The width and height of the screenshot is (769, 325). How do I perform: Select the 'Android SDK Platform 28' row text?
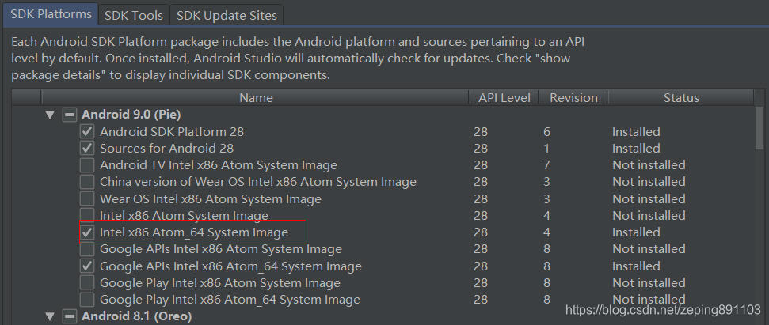point(172,132)
